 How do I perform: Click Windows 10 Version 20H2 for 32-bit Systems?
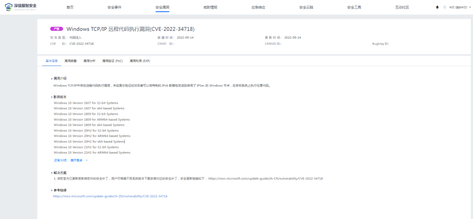(x=86, y=131)
